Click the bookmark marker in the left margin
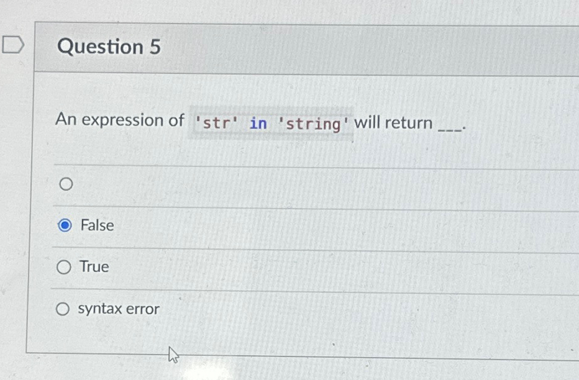The image size is (579, 380). pos(12,44)
